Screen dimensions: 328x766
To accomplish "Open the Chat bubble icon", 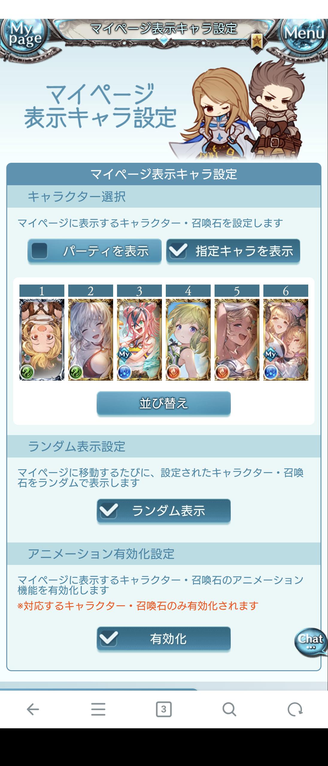I will [311, 642].
